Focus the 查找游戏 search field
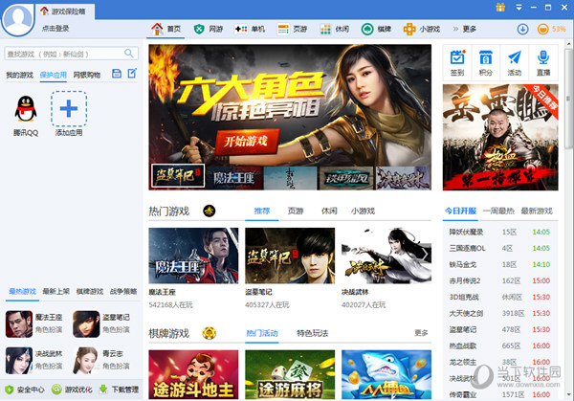The height and width of the screenshot is (401, 574). click(72, 54)
